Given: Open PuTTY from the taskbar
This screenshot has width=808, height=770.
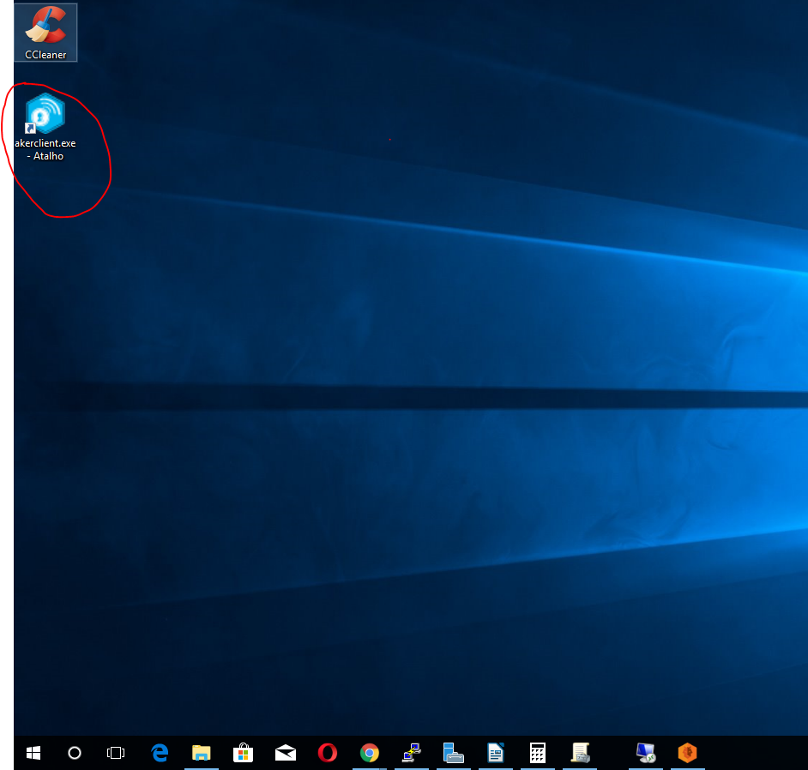Looking at the screenshot, I should (x=412, y=753).
